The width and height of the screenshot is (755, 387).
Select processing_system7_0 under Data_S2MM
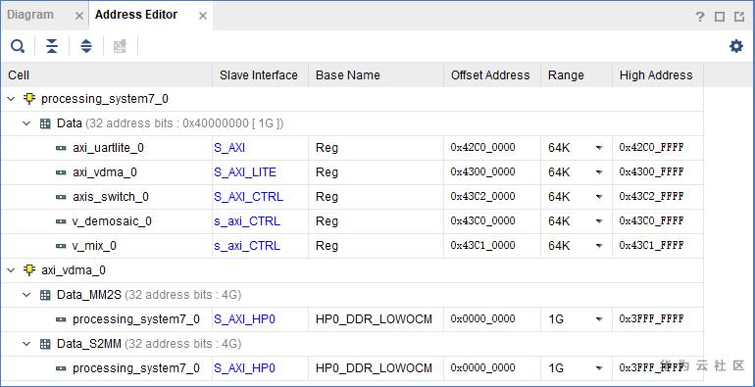pyautogui.click(x=352, y=368)
